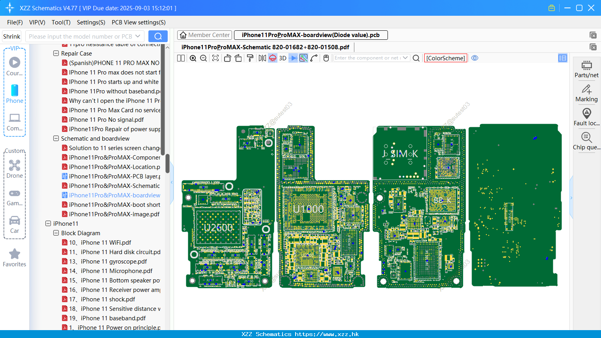The height and width of the screenshot is (338, 601).
Task: Open PCB View settings(S) menu
Action: coord(139,22)
